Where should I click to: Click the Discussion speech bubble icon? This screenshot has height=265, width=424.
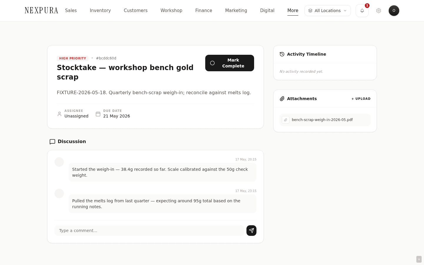point(52,142)
